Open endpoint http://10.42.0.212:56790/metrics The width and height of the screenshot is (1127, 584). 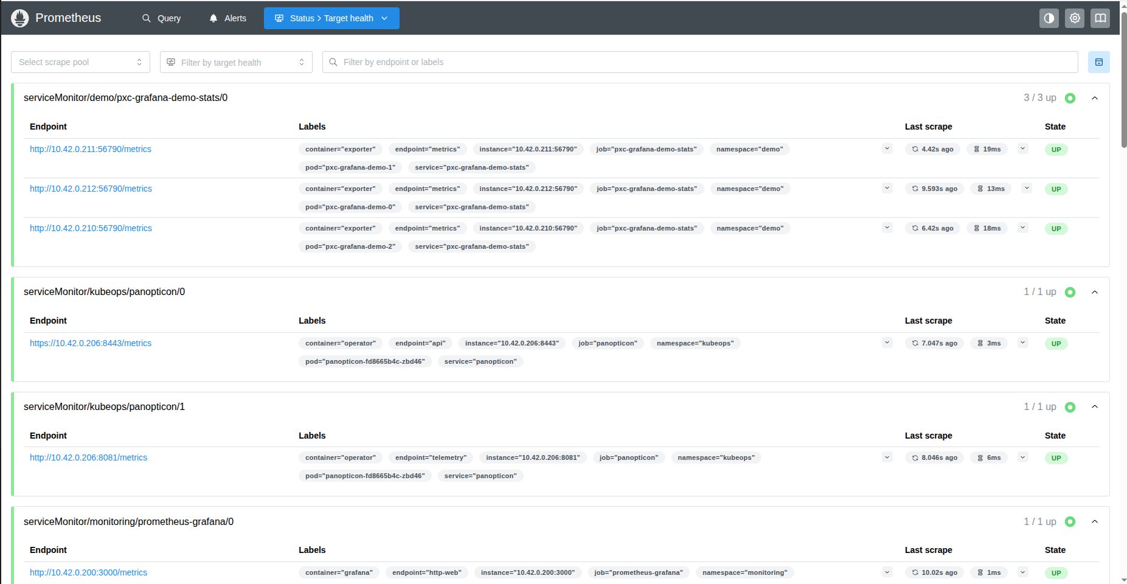(x=91, y=189)
